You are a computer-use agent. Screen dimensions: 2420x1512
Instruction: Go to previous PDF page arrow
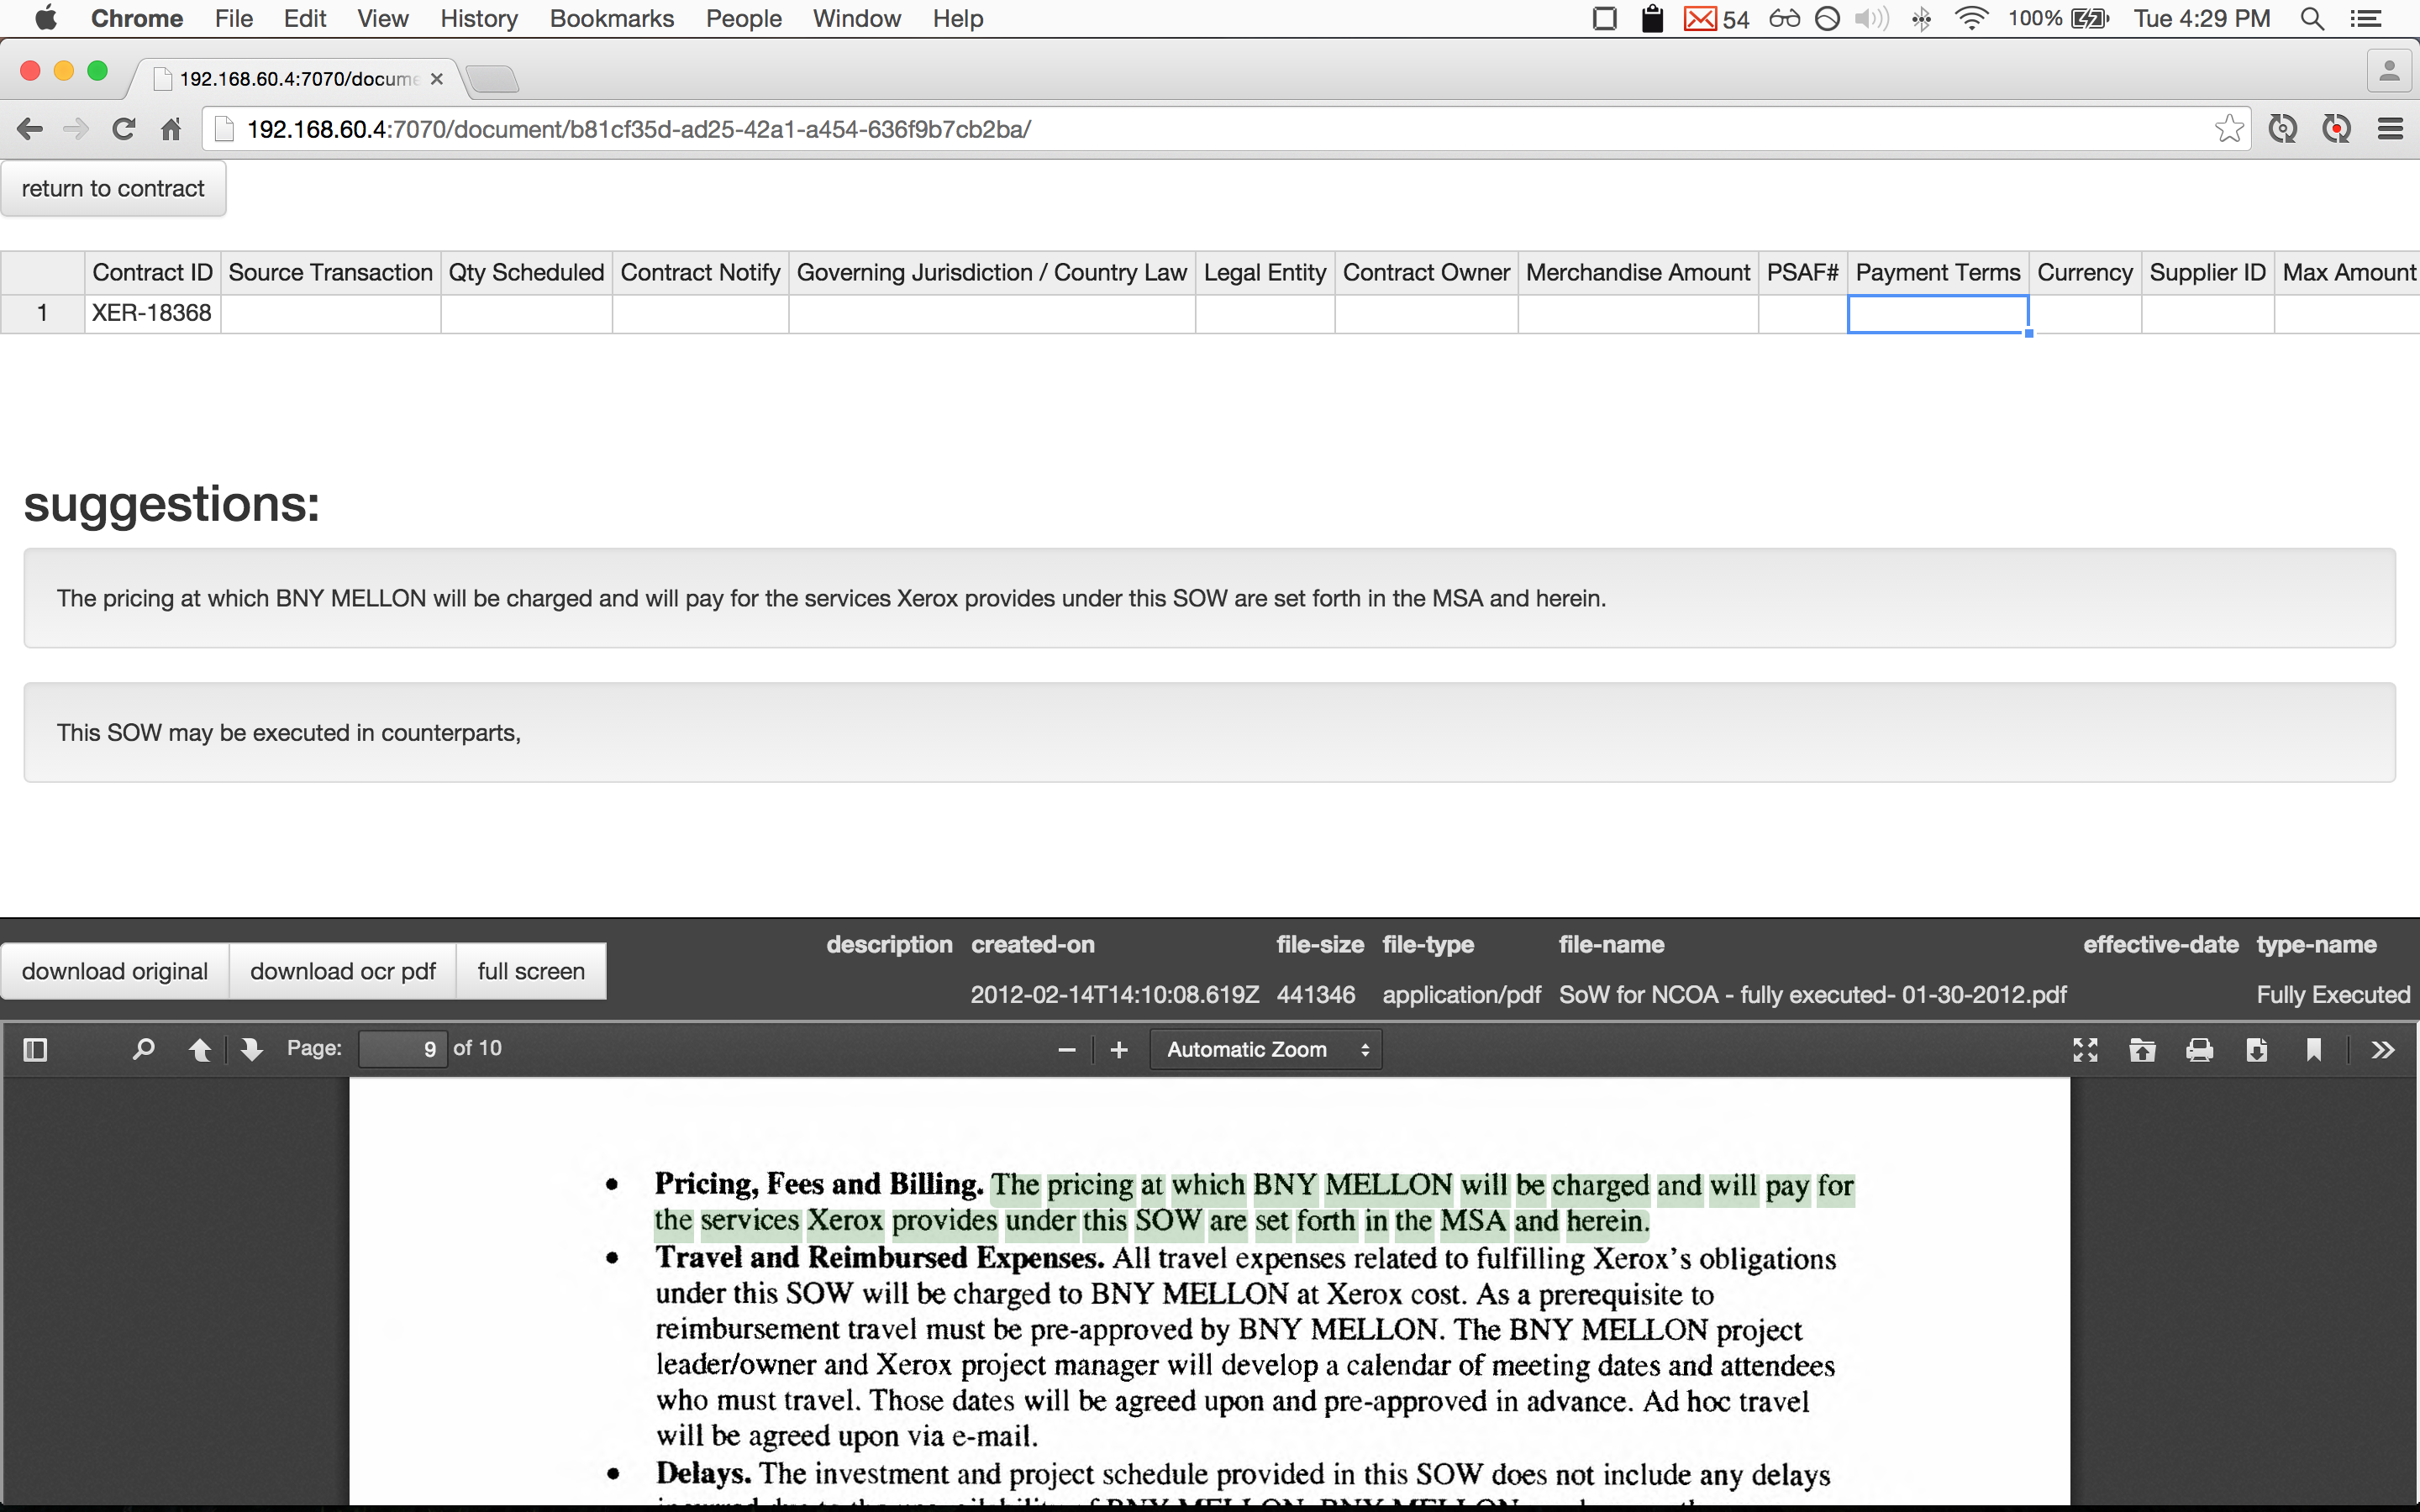click(x=200, y=1049)
